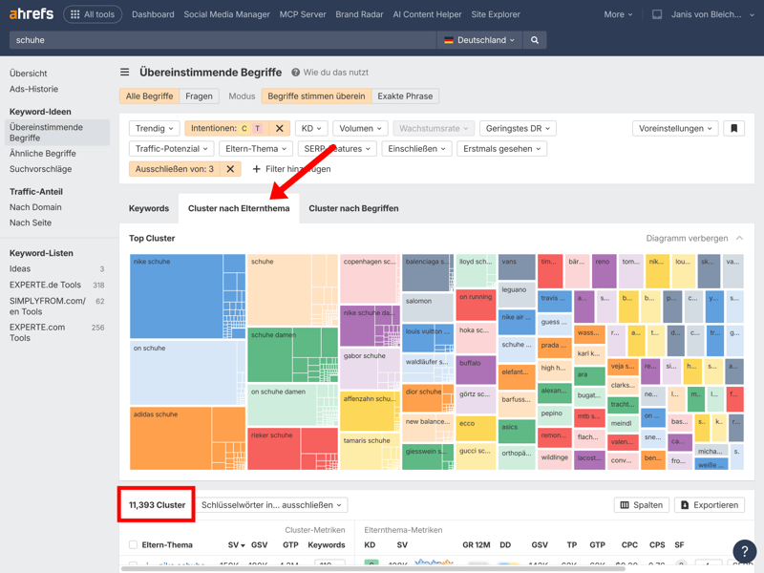764x573 pixels.
Task: Click the monitor icon in the top bar
Action: pyautogui.click(x=657, y=14)
